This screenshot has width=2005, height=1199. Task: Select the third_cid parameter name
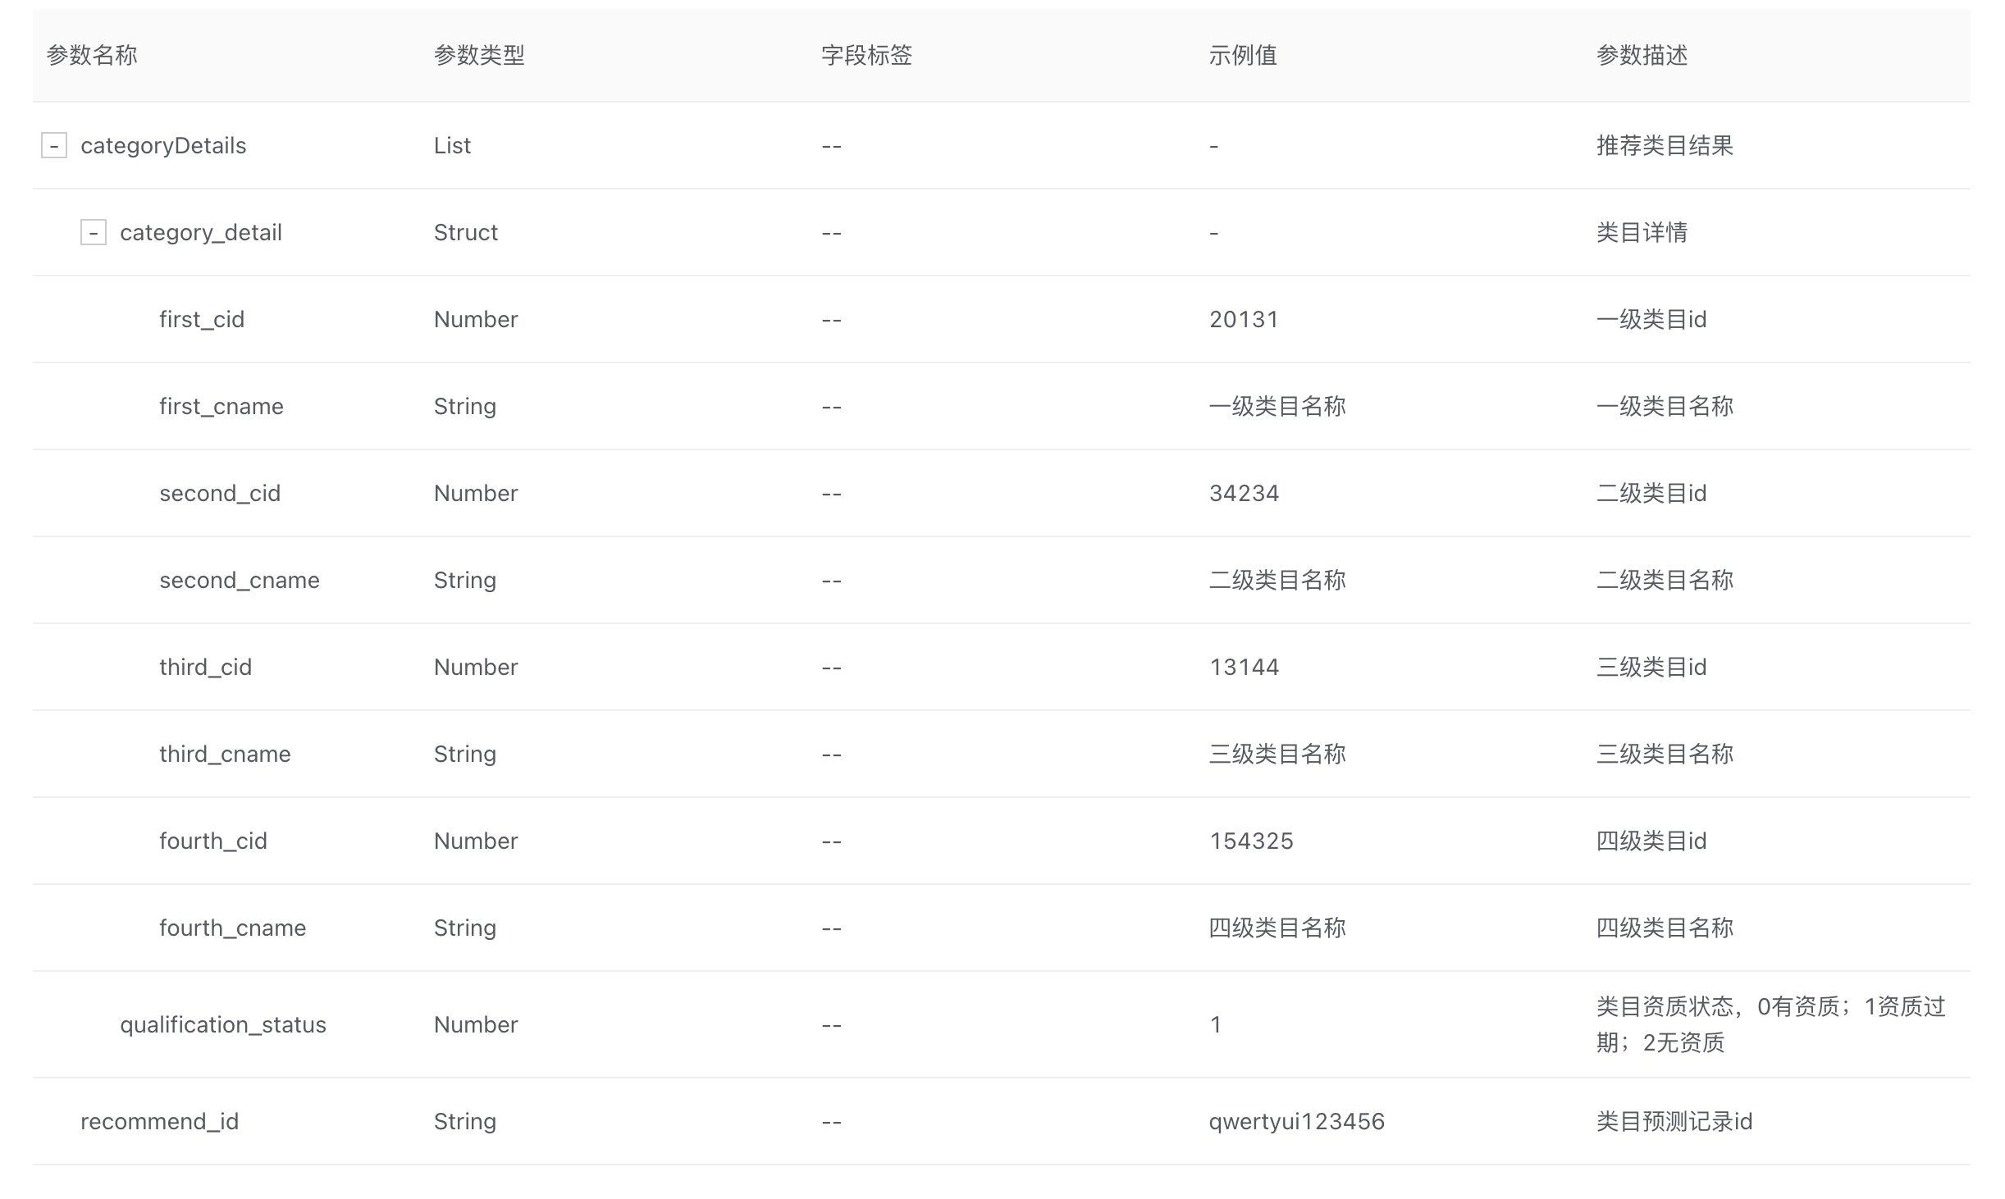205,668
